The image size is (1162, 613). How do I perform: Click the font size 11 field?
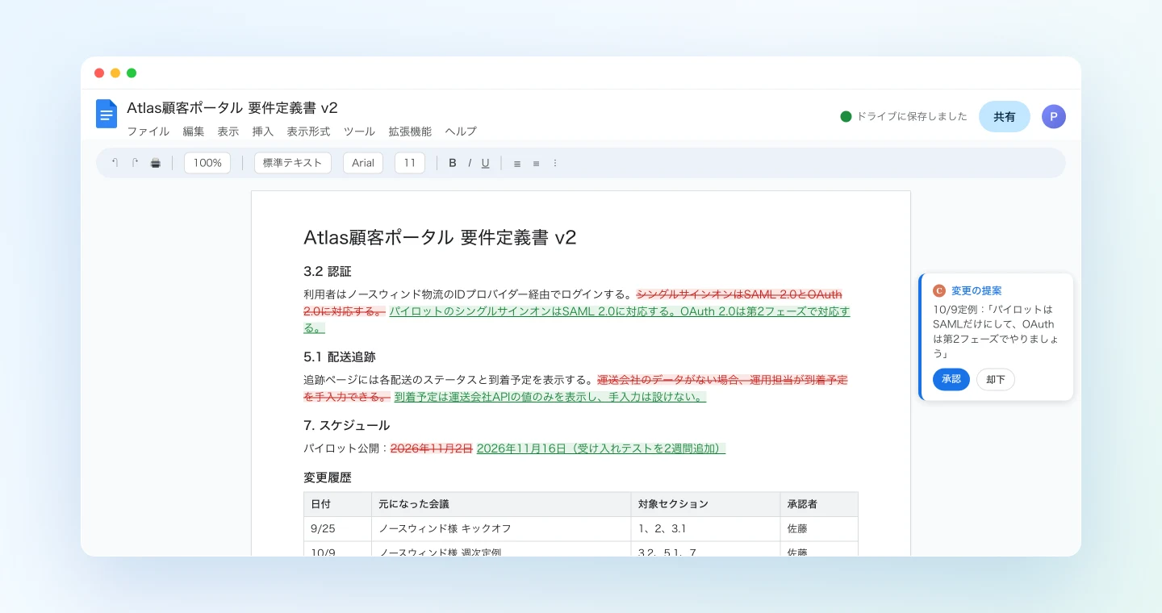pyautogui.click(x=410, y=163)
